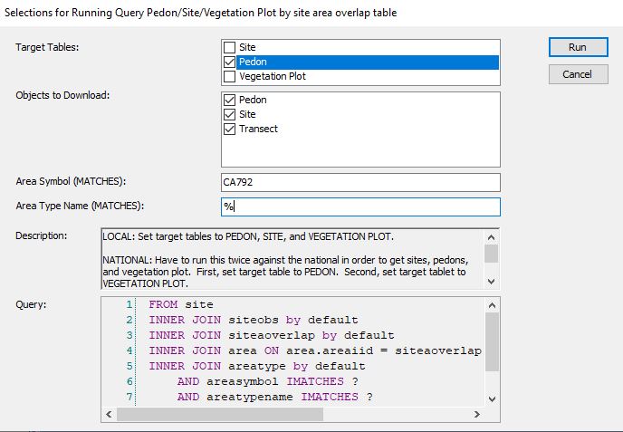Viewport: 623px width, 432px height.
Task: Focus the Area Symbol field containing CA792
Action: tap(360, 182)
